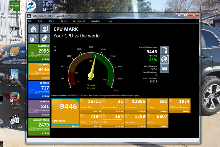Screen dimensions: 220x147
Task: Select the Compression 12895 tile
Action: point(135,104)
